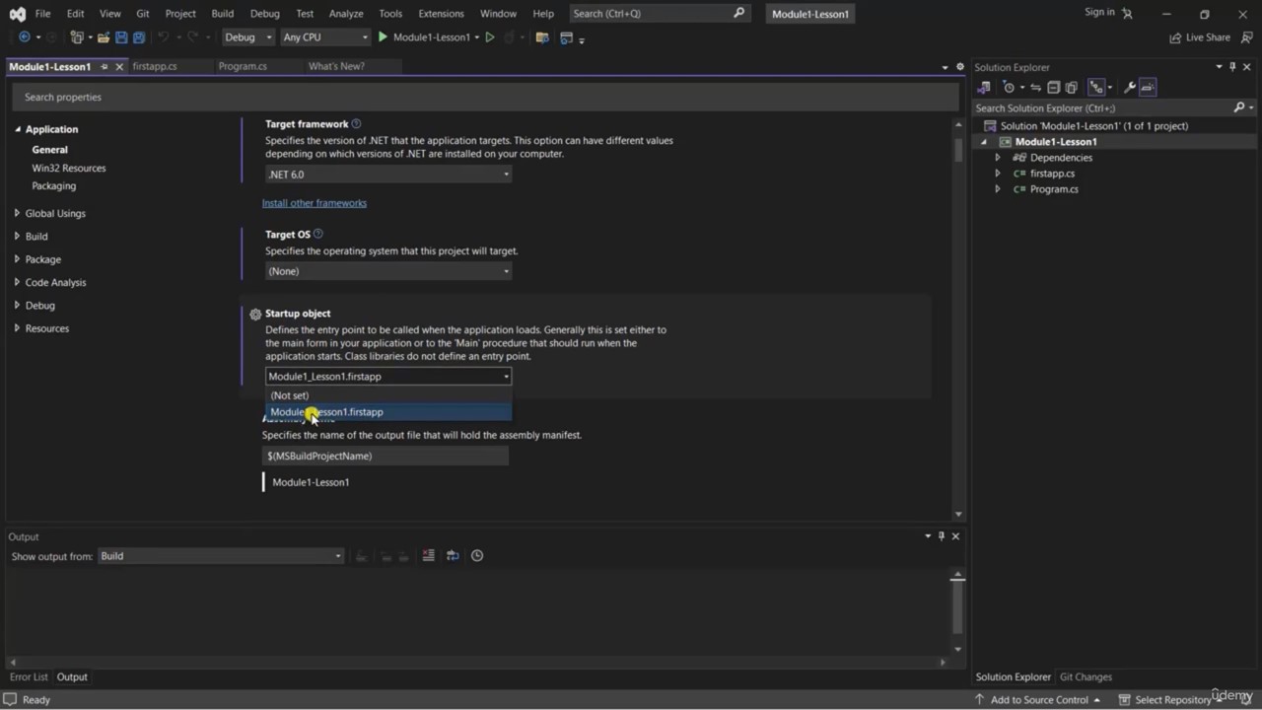Collapse the Module1-Lesson1 project node

pyautogui.click(x=984, y=142)
